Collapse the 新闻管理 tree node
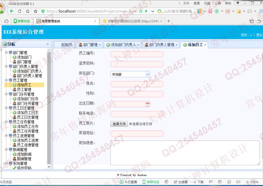Viewport: 263px width, 186px height. 6,150
